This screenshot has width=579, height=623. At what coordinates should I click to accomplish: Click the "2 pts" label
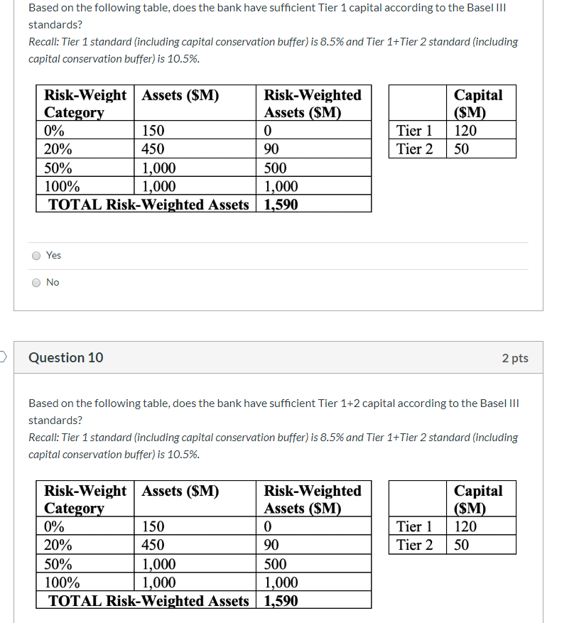point(516,357)
